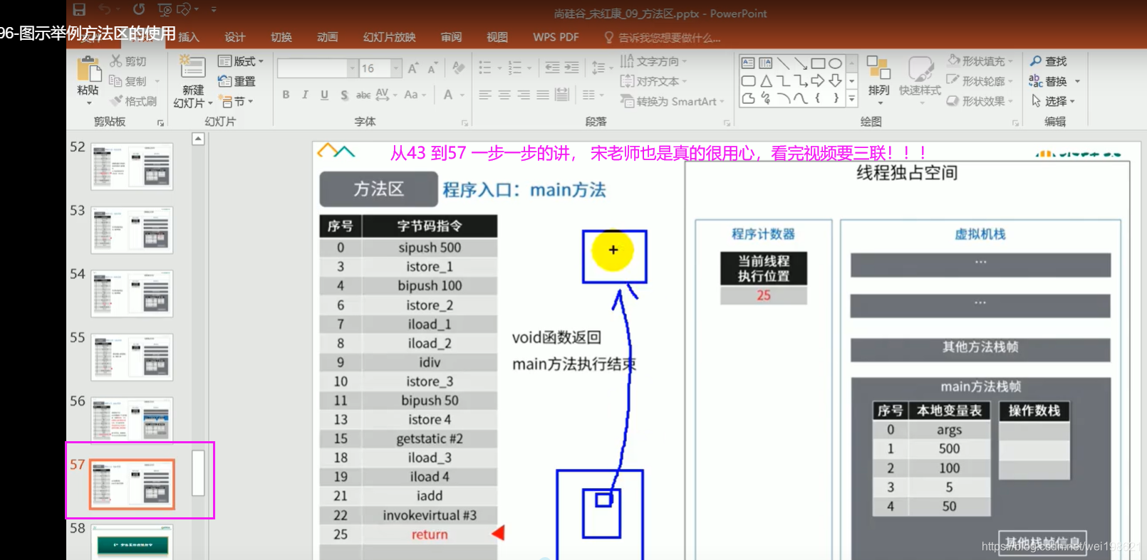Select the freeform scribble shape
Image resolution: width=1147 pixels, height=560 pixels.
766,98
